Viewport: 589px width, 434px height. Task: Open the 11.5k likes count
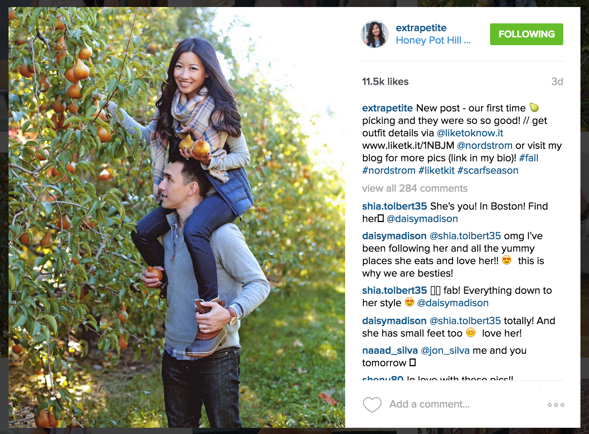click(x=385, y=82)
